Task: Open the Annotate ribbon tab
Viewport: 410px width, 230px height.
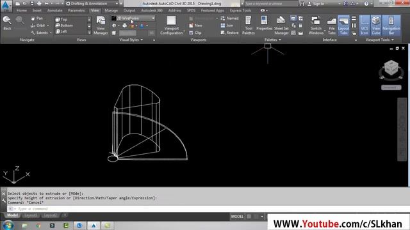Action: (x=54, y=10)
